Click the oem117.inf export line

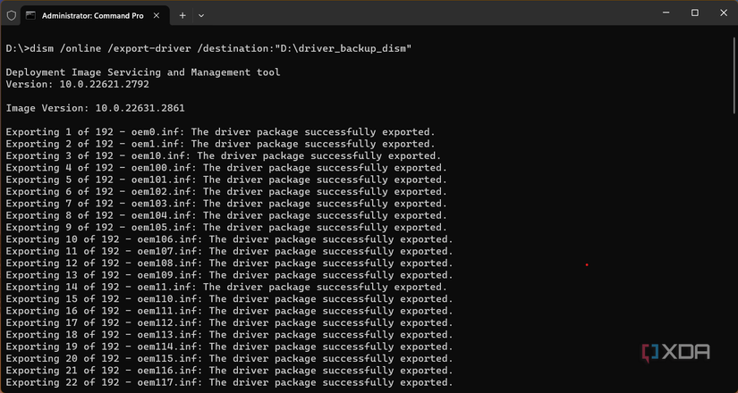(229, 383)
